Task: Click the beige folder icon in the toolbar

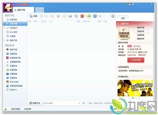Action: point(64,16)
